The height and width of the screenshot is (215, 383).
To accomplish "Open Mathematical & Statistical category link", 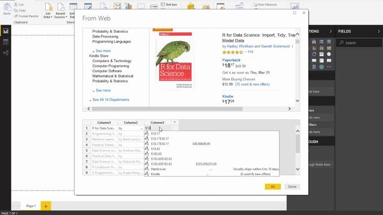I will click(113, 76).
